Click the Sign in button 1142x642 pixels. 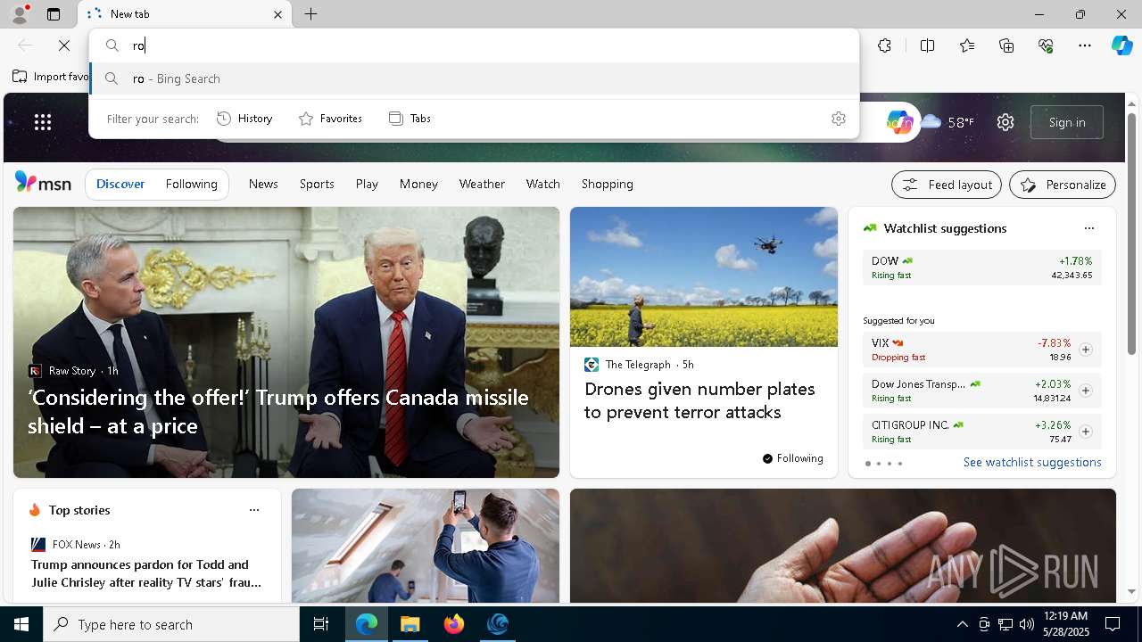coord(1067,122)
